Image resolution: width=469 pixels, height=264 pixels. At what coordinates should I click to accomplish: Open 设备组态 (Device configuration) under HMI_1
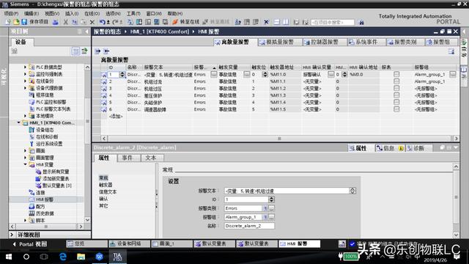[45, 130]
